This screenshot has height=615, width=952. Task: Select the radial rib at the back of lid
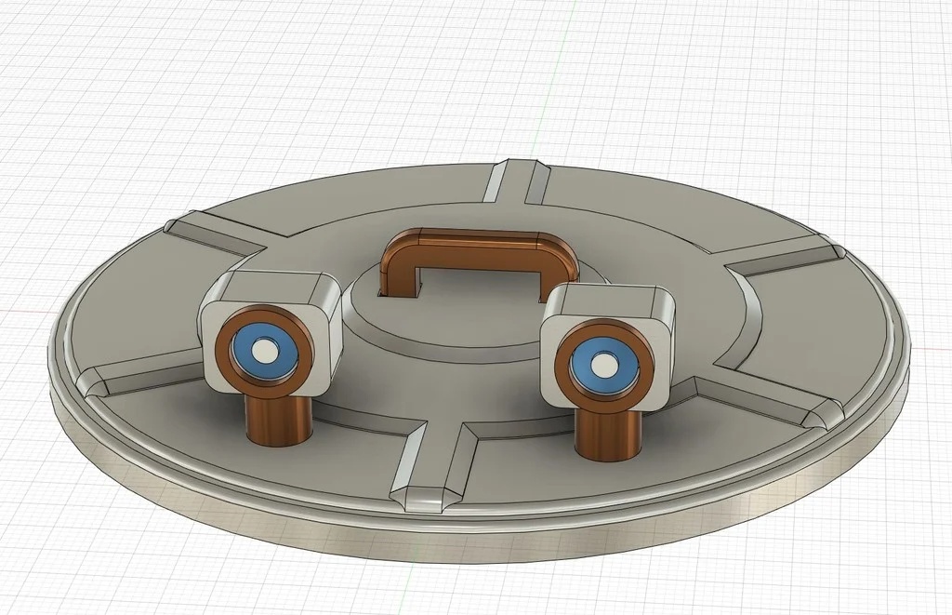(516, 180)
